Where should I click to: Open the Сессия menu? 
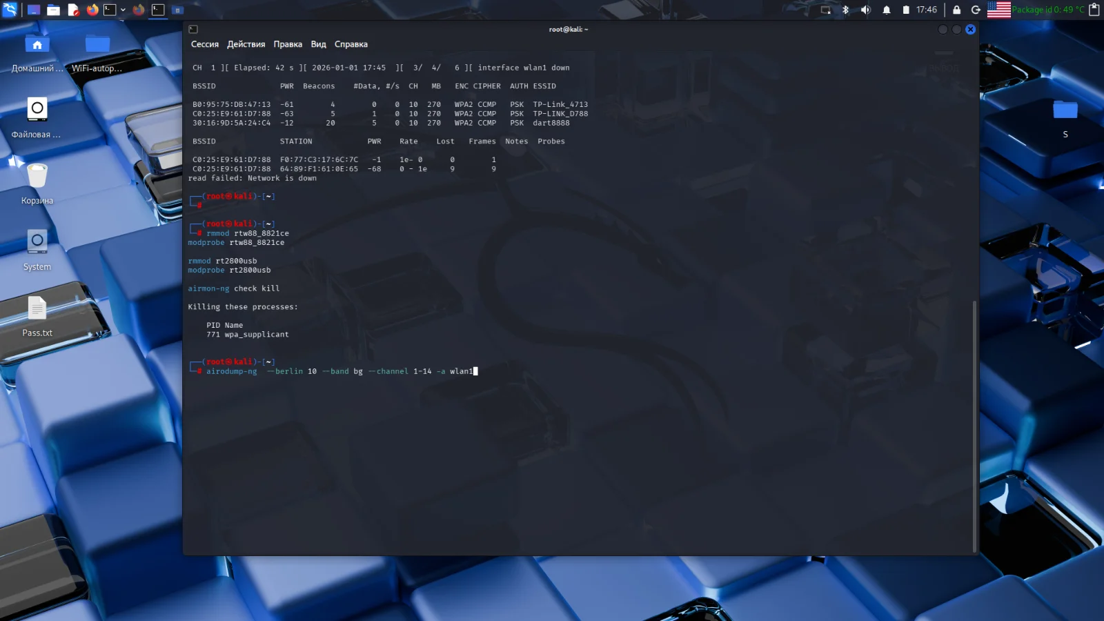[x=204, y=43]
